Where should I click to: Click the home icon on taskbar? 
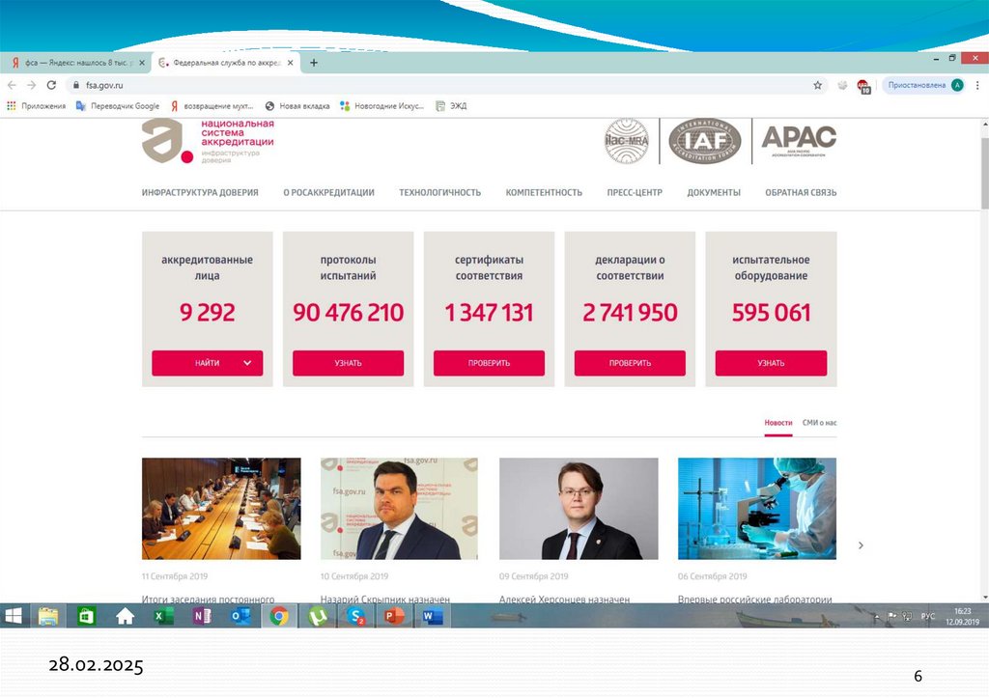[125, 616]
